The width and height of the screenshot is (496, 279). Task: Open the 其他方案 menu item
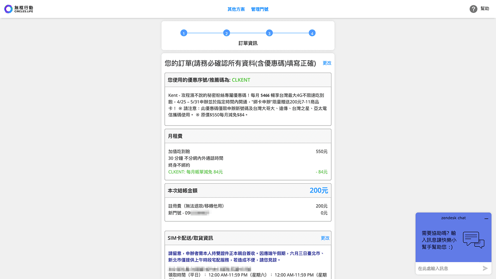point(236,9)
